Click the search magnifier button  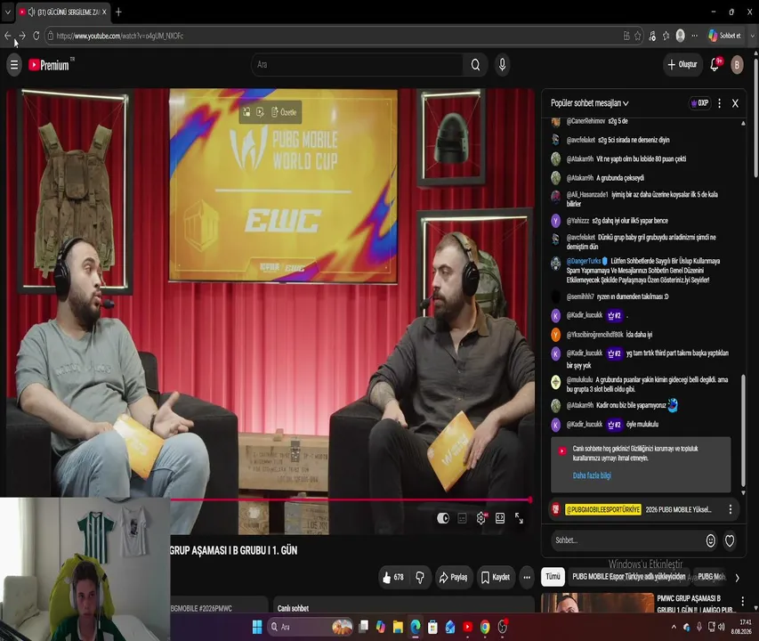click(475, 64)
